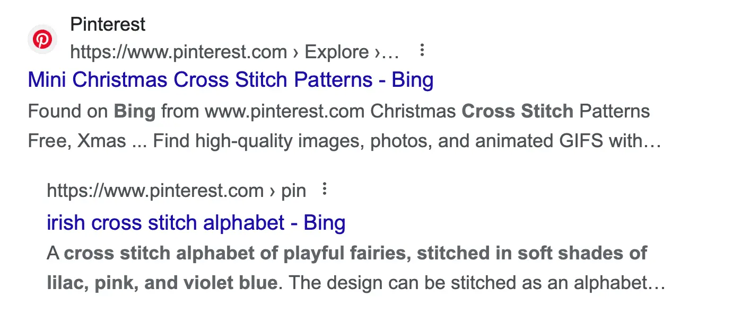Click bold word Bing in first snippet

[x=135, y=111]
